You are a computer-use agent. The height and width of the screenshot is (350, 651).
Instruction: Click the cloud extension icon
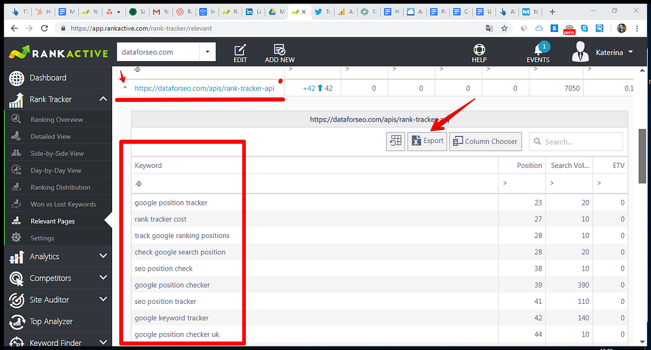(x=539, y=28)
